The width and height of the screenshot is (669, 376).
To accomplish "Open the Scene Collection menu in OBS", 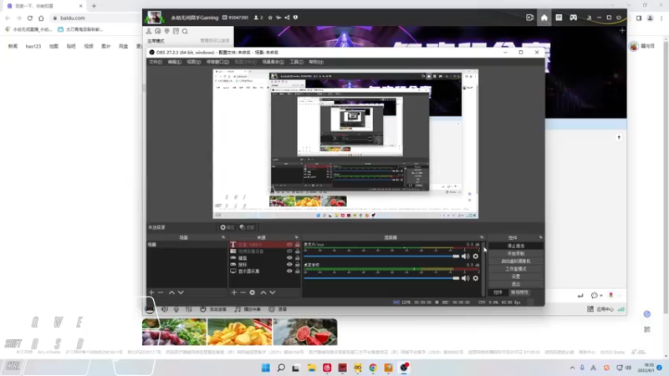I will (273, 62).
